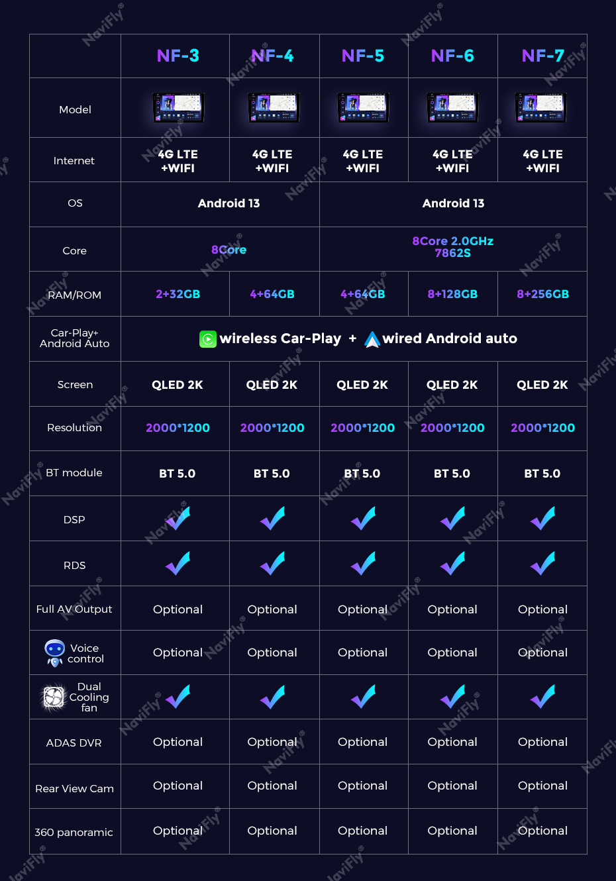The image size is (616, 881).
Task: Open the NF-4 model product thumbnail
Action: pos(273,107)
